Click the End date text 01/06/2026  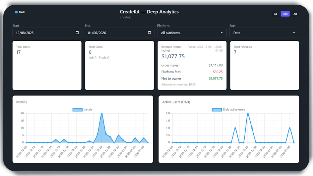click(97, 33)
